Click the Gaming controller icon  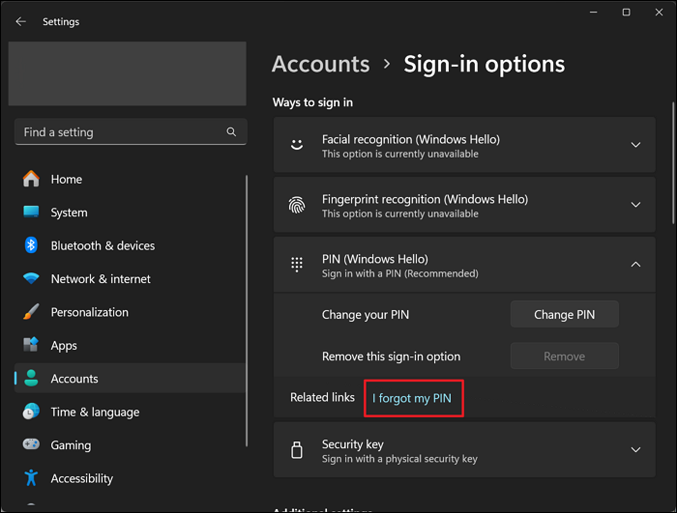[32, 445]
